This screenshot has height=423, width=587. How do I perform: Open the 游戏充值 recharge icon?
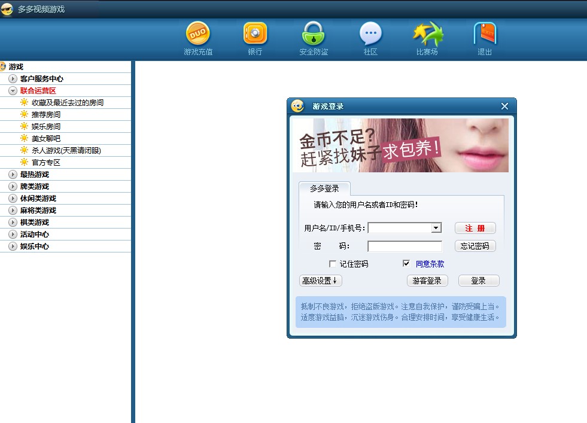click(x=198, y=34)
